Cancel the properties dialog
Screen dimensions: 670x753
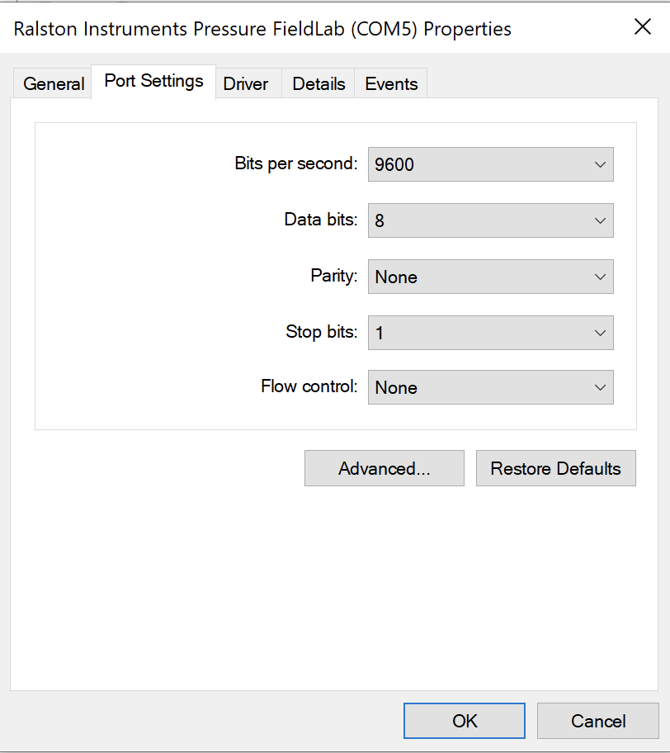point(598,721)
